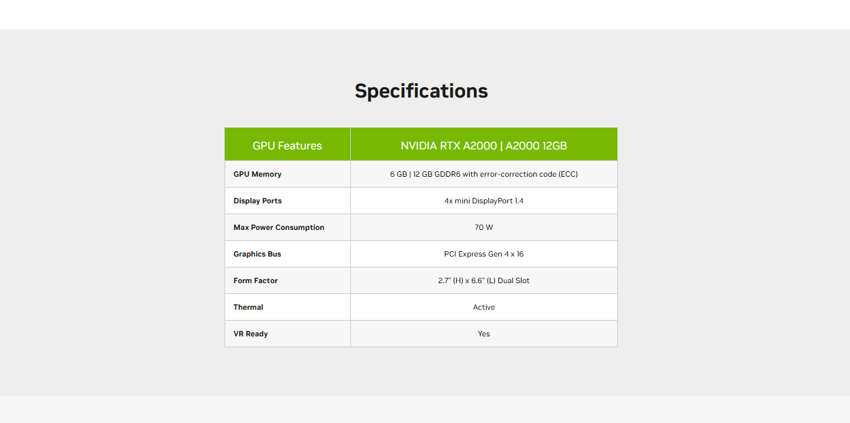
Task: Select the GPU Memory row label
Action: (x=257, y=174)
